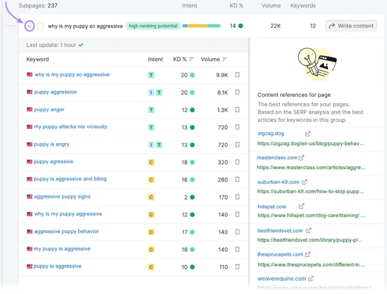The image size is (387, 294).
Task: Check the box for 'why is my puppy so aggressive' group
Action: 40,26
